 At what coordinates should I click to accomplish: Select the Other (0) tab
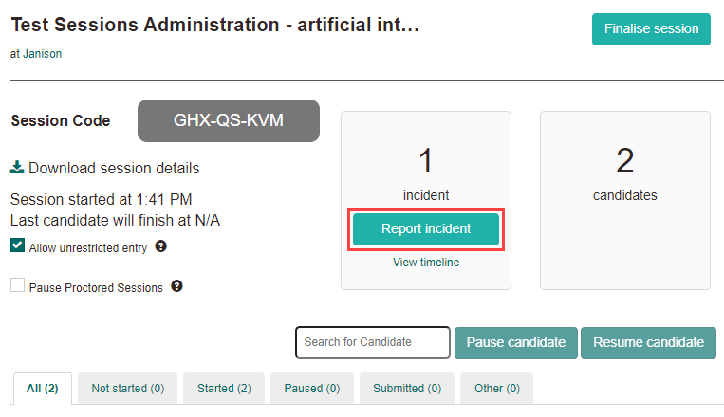497,389
